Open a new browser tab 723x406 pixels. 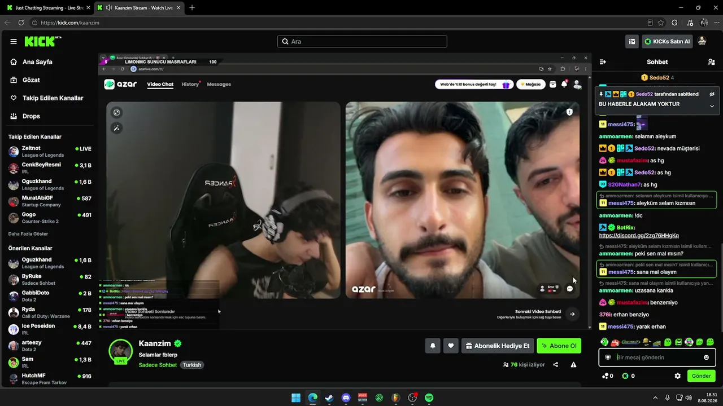(192, 8)
